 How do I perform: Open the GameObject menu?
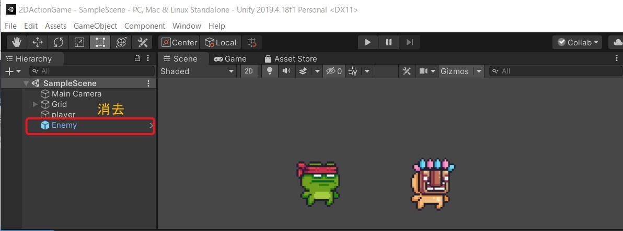(x=95, y=26)
